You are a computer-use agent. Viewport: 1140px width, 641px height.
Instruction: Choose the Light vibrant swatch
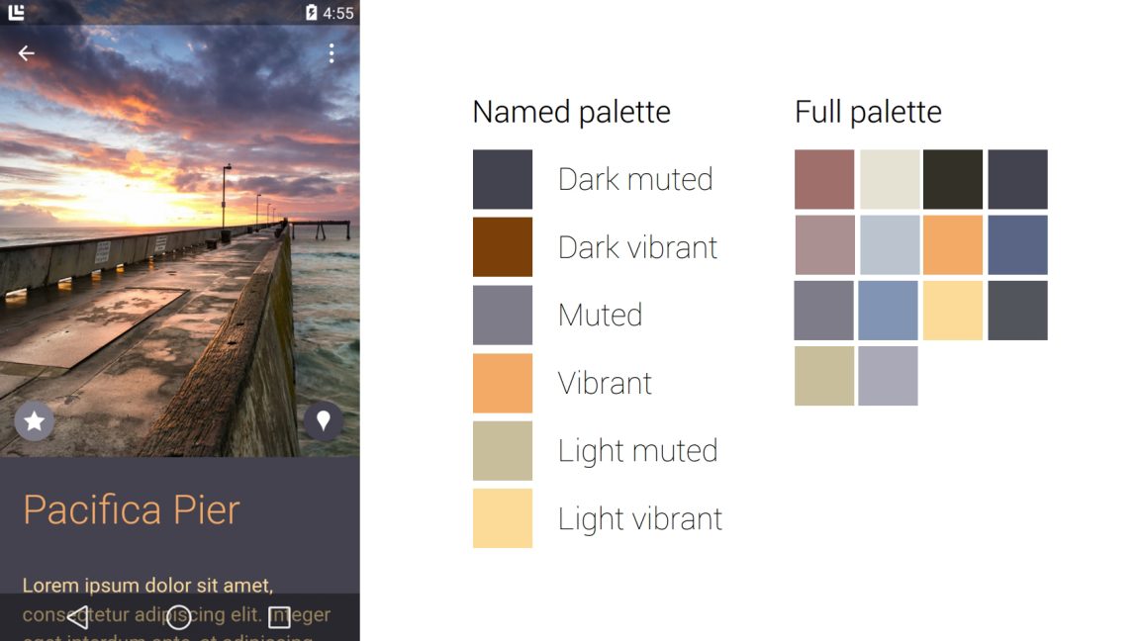tap(503, 518)
